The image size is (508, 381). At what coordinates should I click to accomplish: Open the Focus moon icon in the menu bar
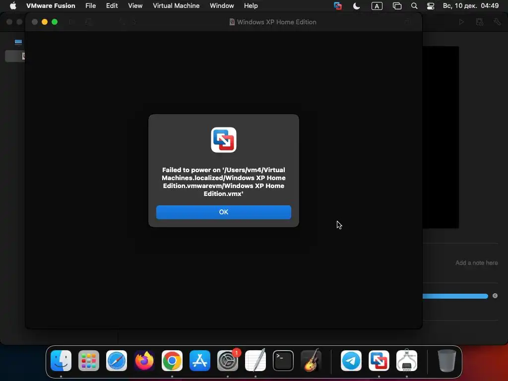click(356, 6)
